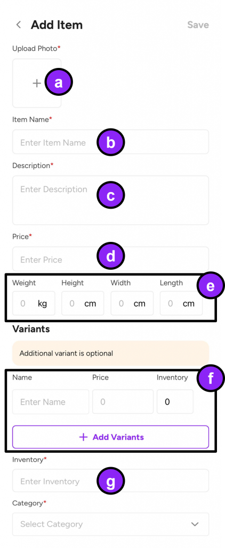
Task: Click the Width field in cm
Action: (x=132, y=303)
